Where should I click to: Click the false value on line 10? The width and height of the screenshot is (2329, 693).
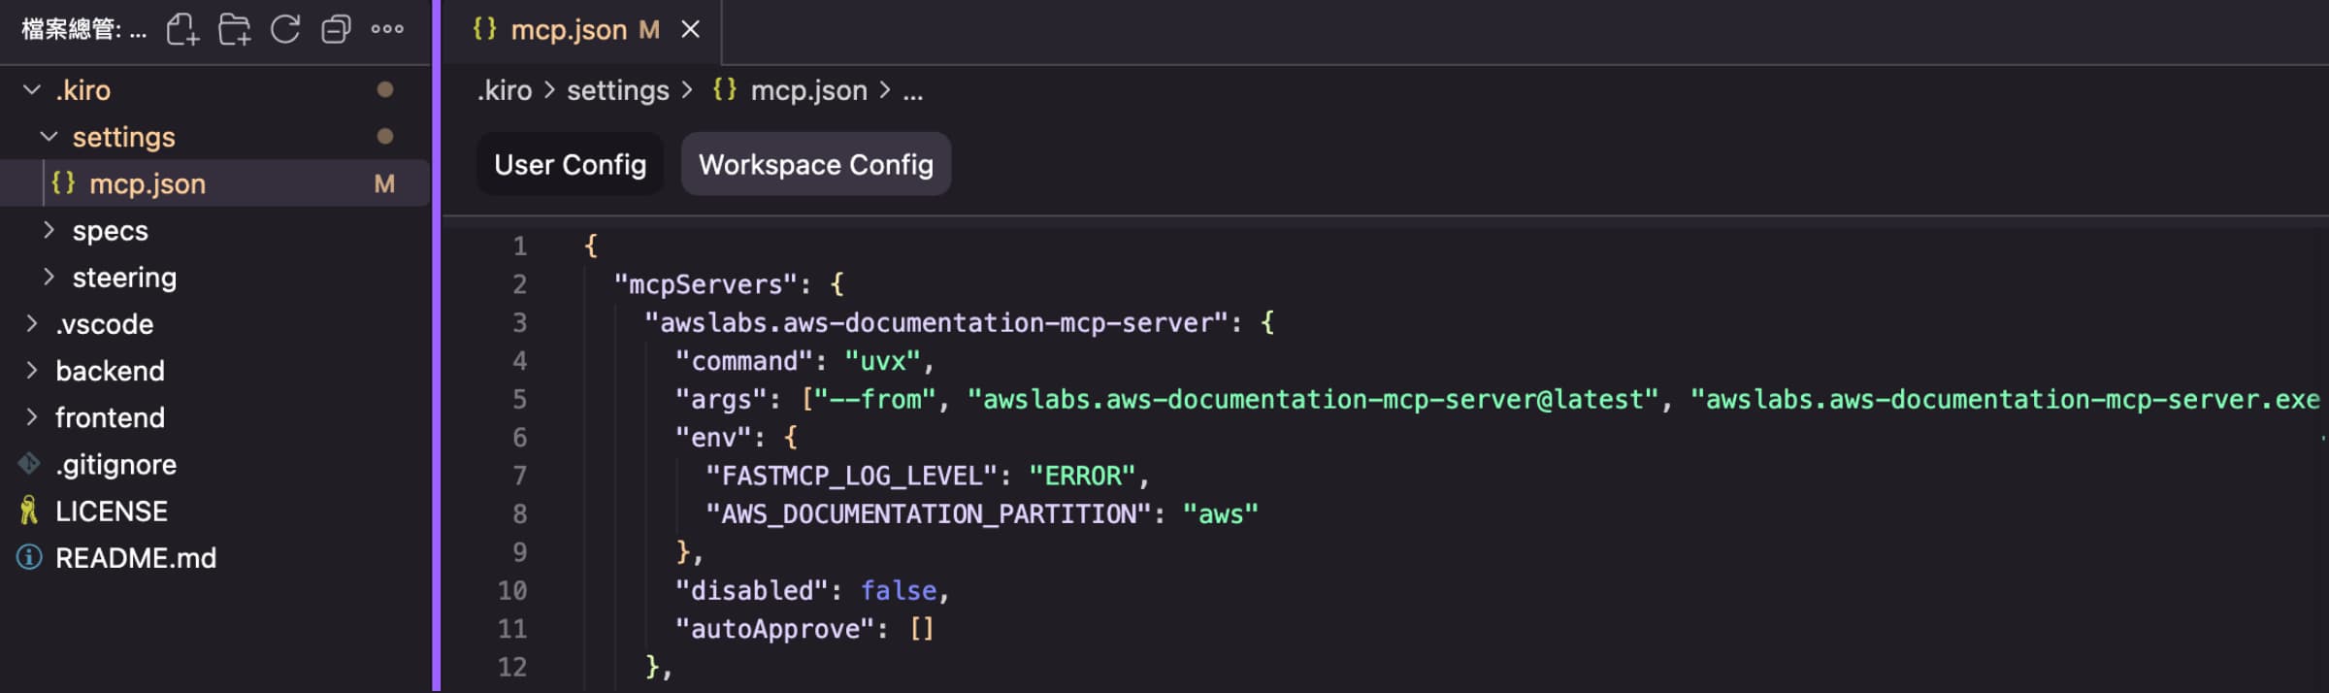(x=899, y=590)
